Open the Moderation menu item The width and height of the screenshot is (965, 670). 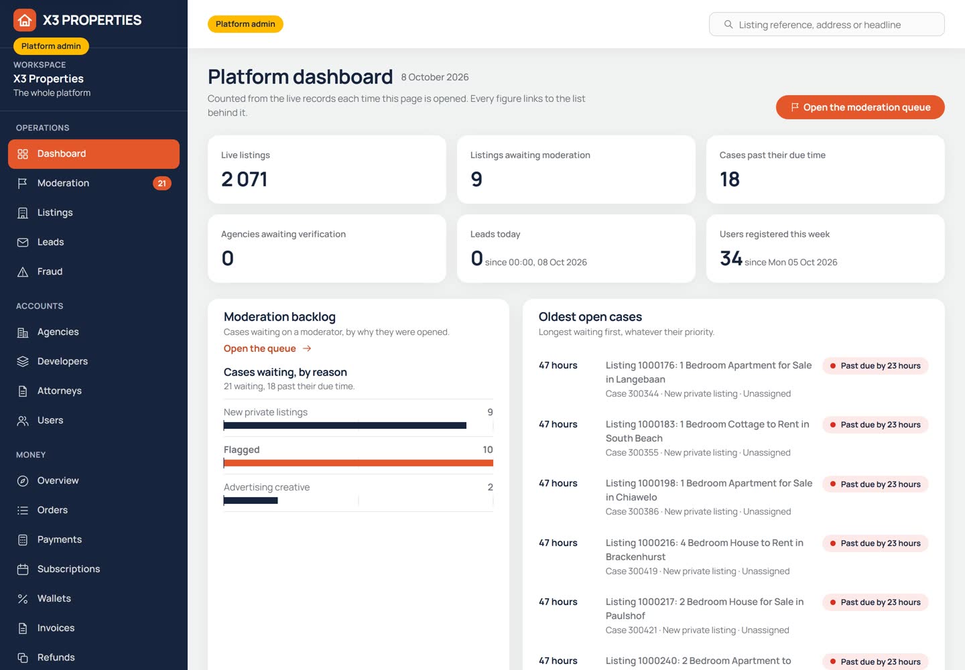pyautogui.click(x=94, y=184)
